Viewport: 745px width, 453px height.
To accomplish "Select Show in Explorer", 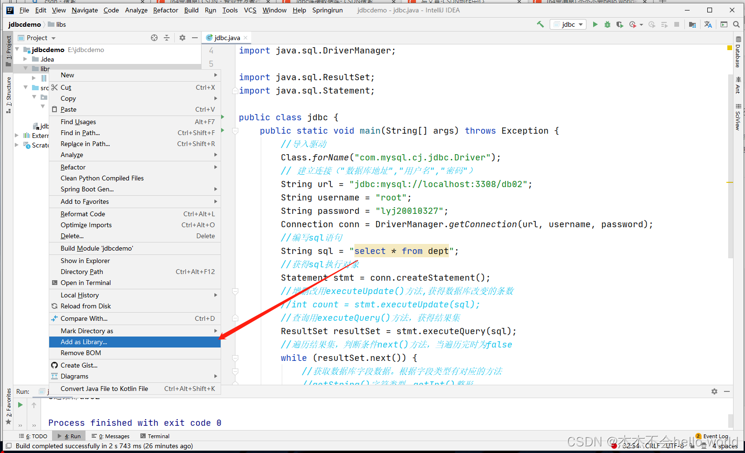I will pyautogui.click(x=135, y=261).
